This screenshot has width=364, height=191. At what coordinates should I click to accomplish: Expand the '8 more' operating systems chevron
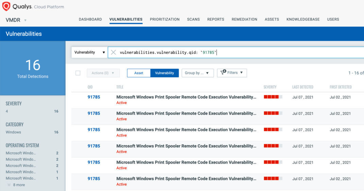pos(9,185)
